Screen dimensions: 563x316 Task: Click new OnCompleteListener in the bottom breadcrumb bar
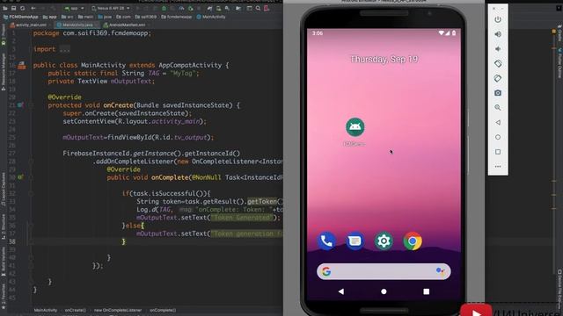pos(118,310)
